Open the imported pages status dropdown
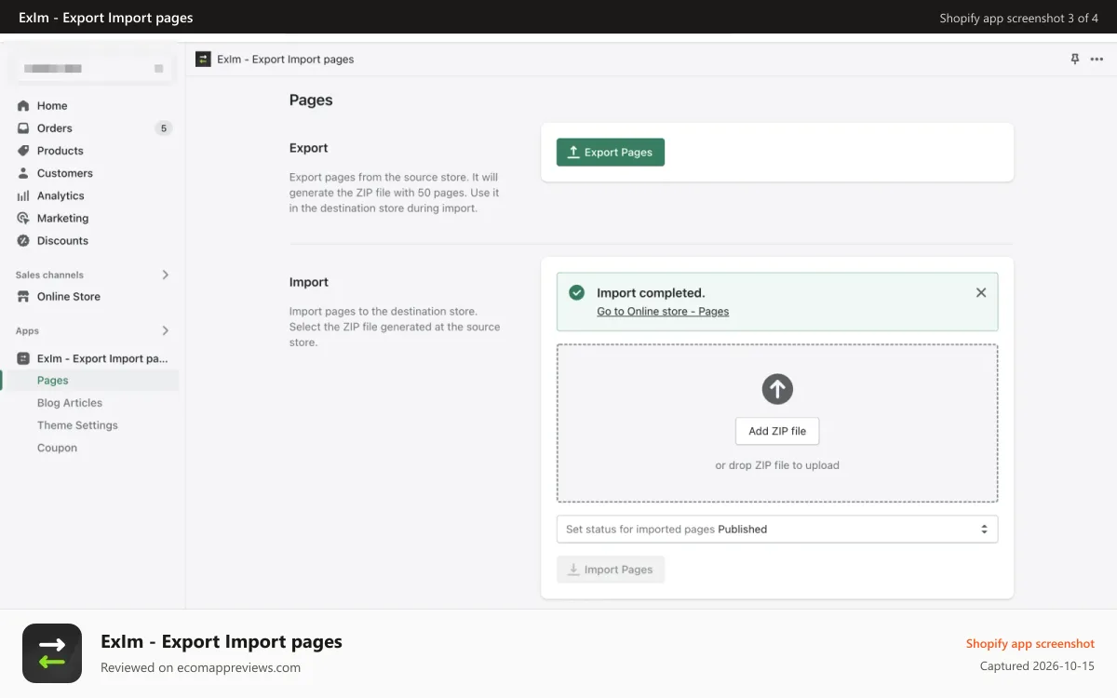Image resolution: width=1117 pixels, height=698 pixels. [x=777, y=529]
